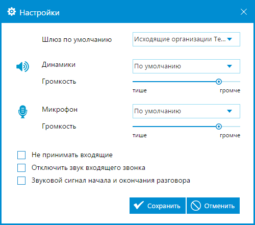The width and height of the screenshot is (255, 225).
Task: Click the speaker icon beside Динамики
Action: [x=22, y=66]
